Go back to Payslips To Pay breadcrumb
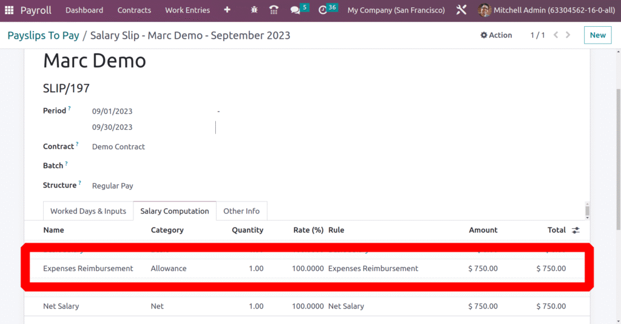Screen dimensions: 621x324 click(x=43, y=35)
